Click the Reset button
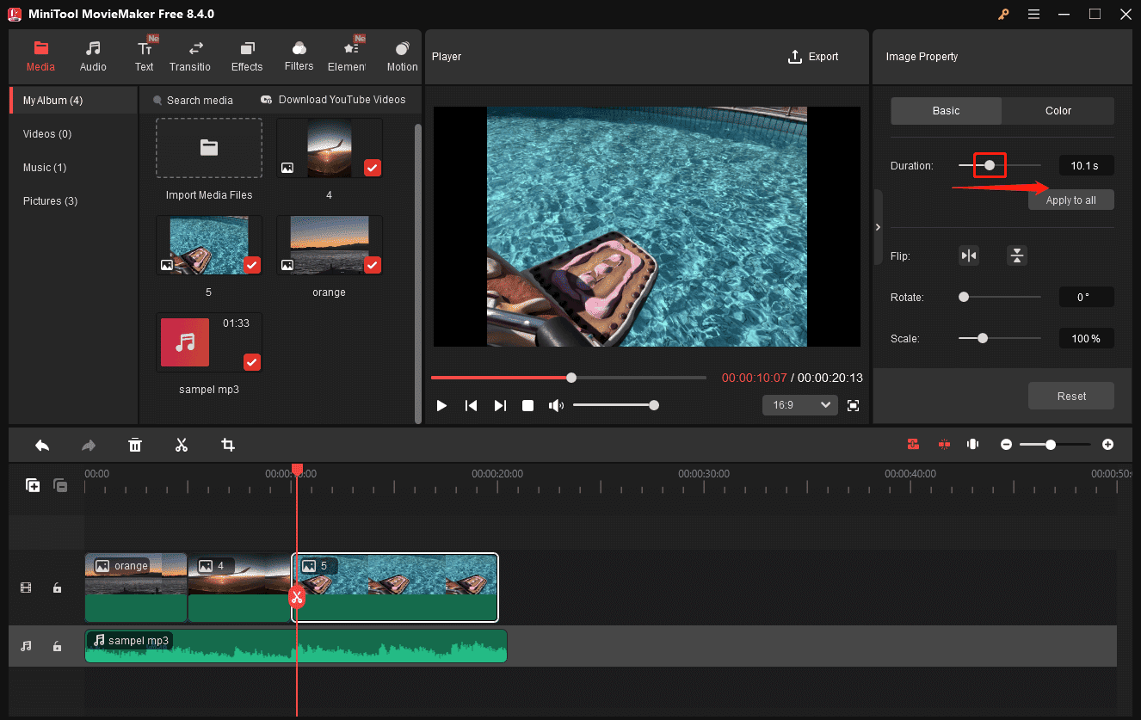1141x720 pixels. click(x=1070, y=396)
